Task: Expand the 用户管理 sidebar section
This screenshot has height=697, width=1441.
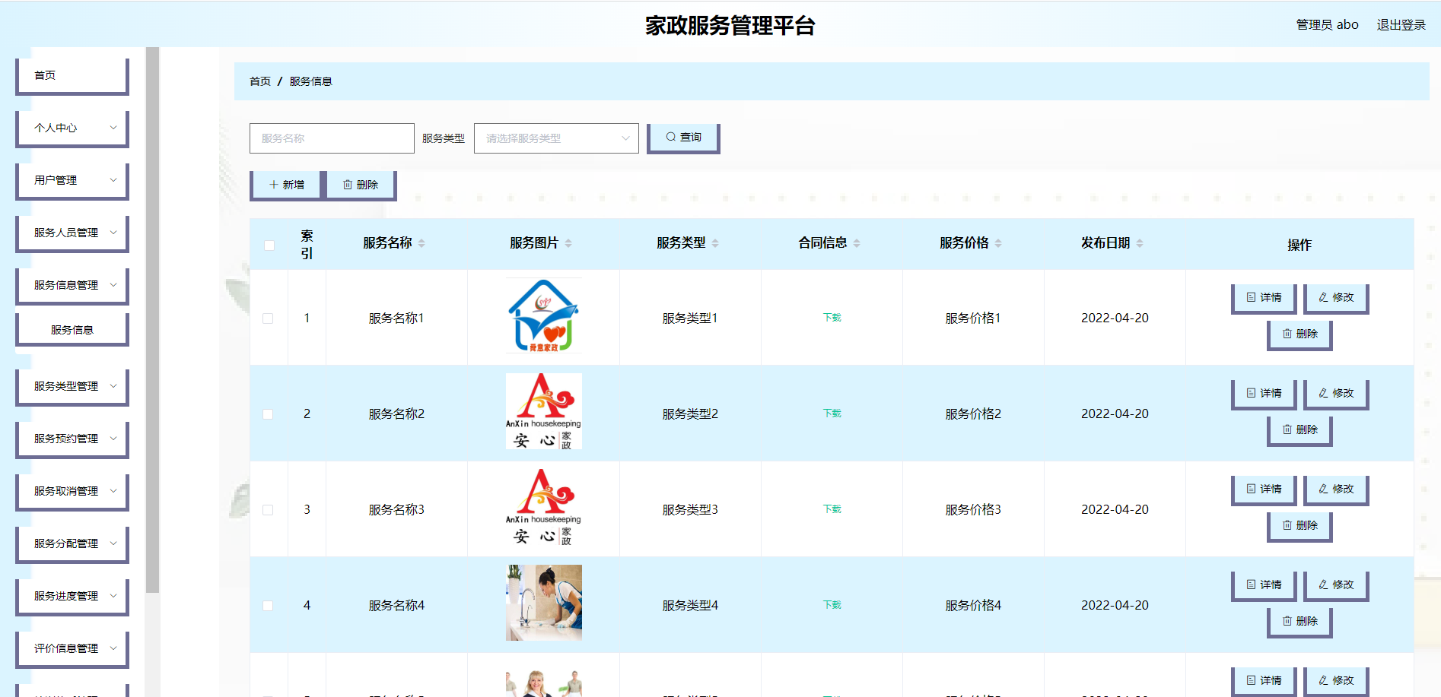Action: (x=71, y=180)
